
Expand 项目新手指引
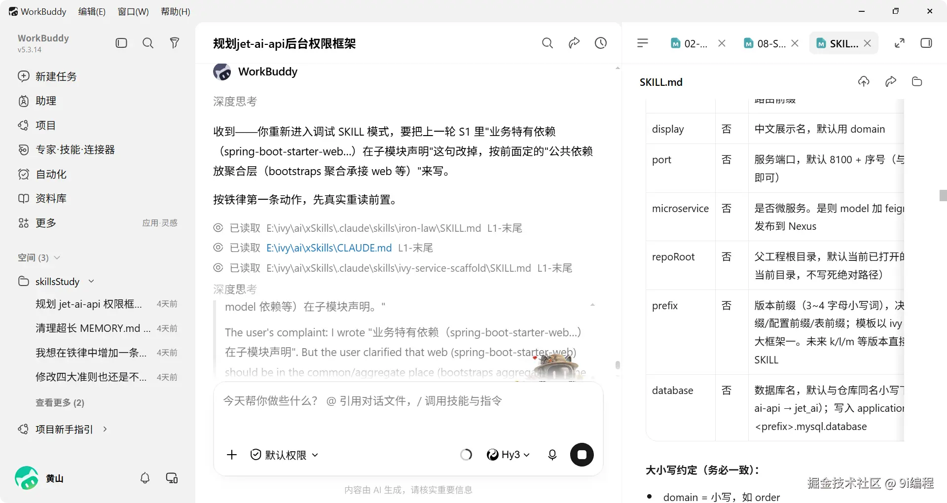coord(63,430)
